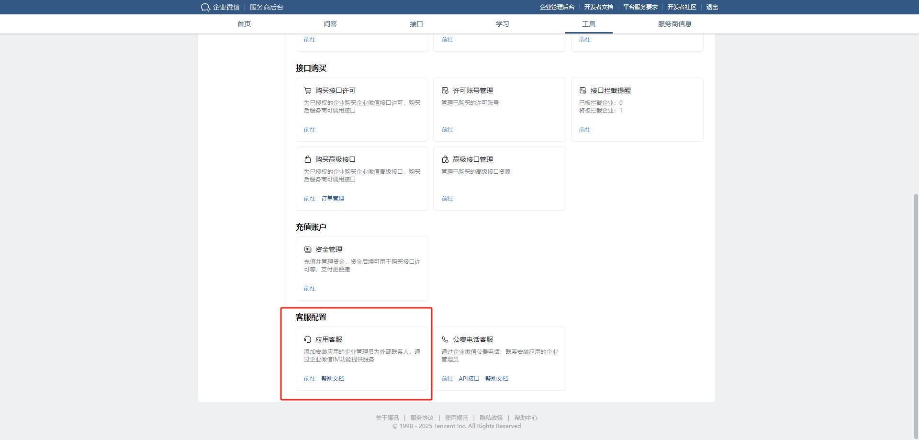Open 订单管理 under 购买高级接口

pyautogui.click(x=332, y=199)
